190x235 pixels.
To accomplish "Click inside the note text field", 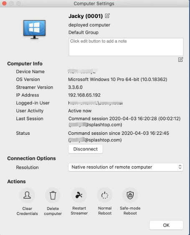I will (x=126, y=47).
